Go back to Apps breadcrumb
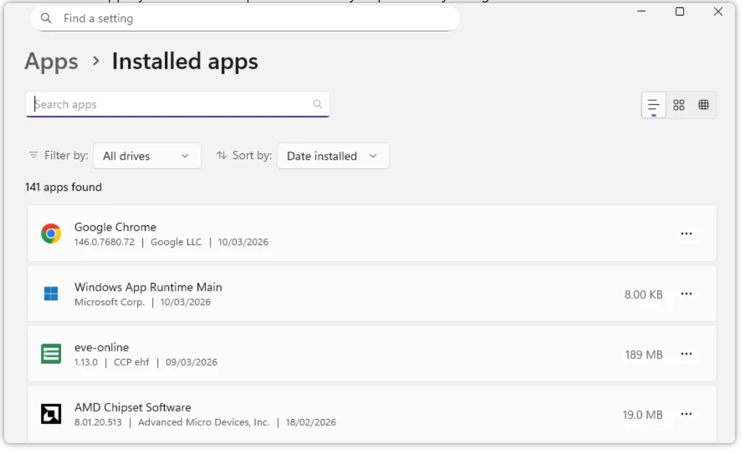This screenshot has height=453, width=743. (51, 61)
